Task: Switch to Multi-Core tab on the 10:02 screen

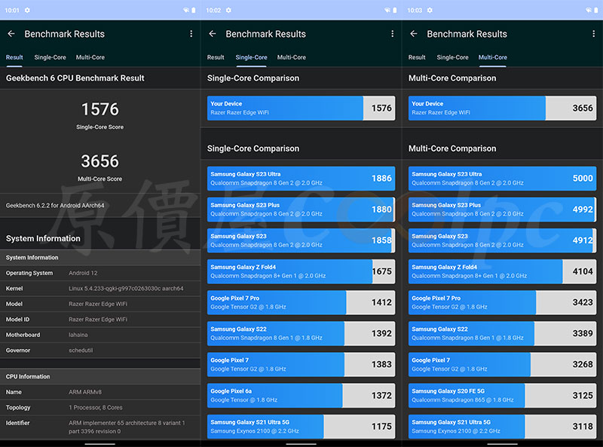Action: pyautogui.click(x=292, y=57)
